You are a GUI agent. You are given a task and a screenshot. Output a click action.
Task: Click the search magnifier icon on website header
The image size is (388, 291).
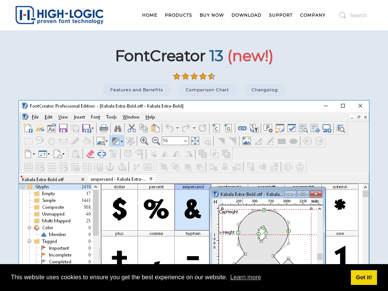[x=343, y=15]
